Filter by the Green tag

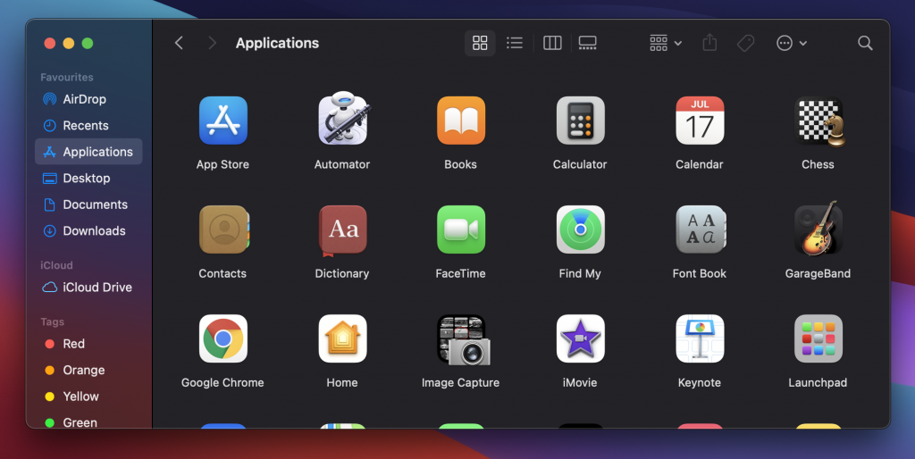point(88,421)
